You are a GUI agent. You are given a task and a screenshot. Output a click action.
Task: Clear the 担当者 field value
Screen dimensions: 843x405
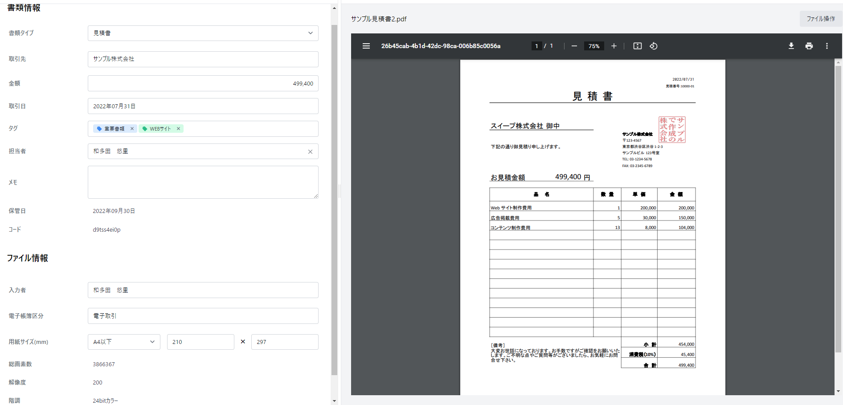[310, 151]
